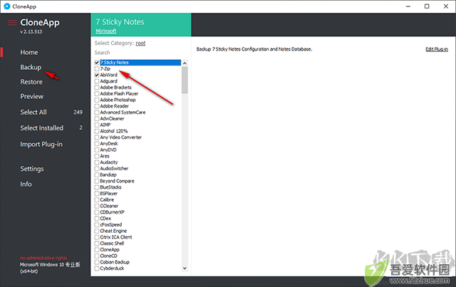The height and width of the screenshot is (287, 456).
Task: Select cFosSpeed list entry
Action: tap(111, 225)
